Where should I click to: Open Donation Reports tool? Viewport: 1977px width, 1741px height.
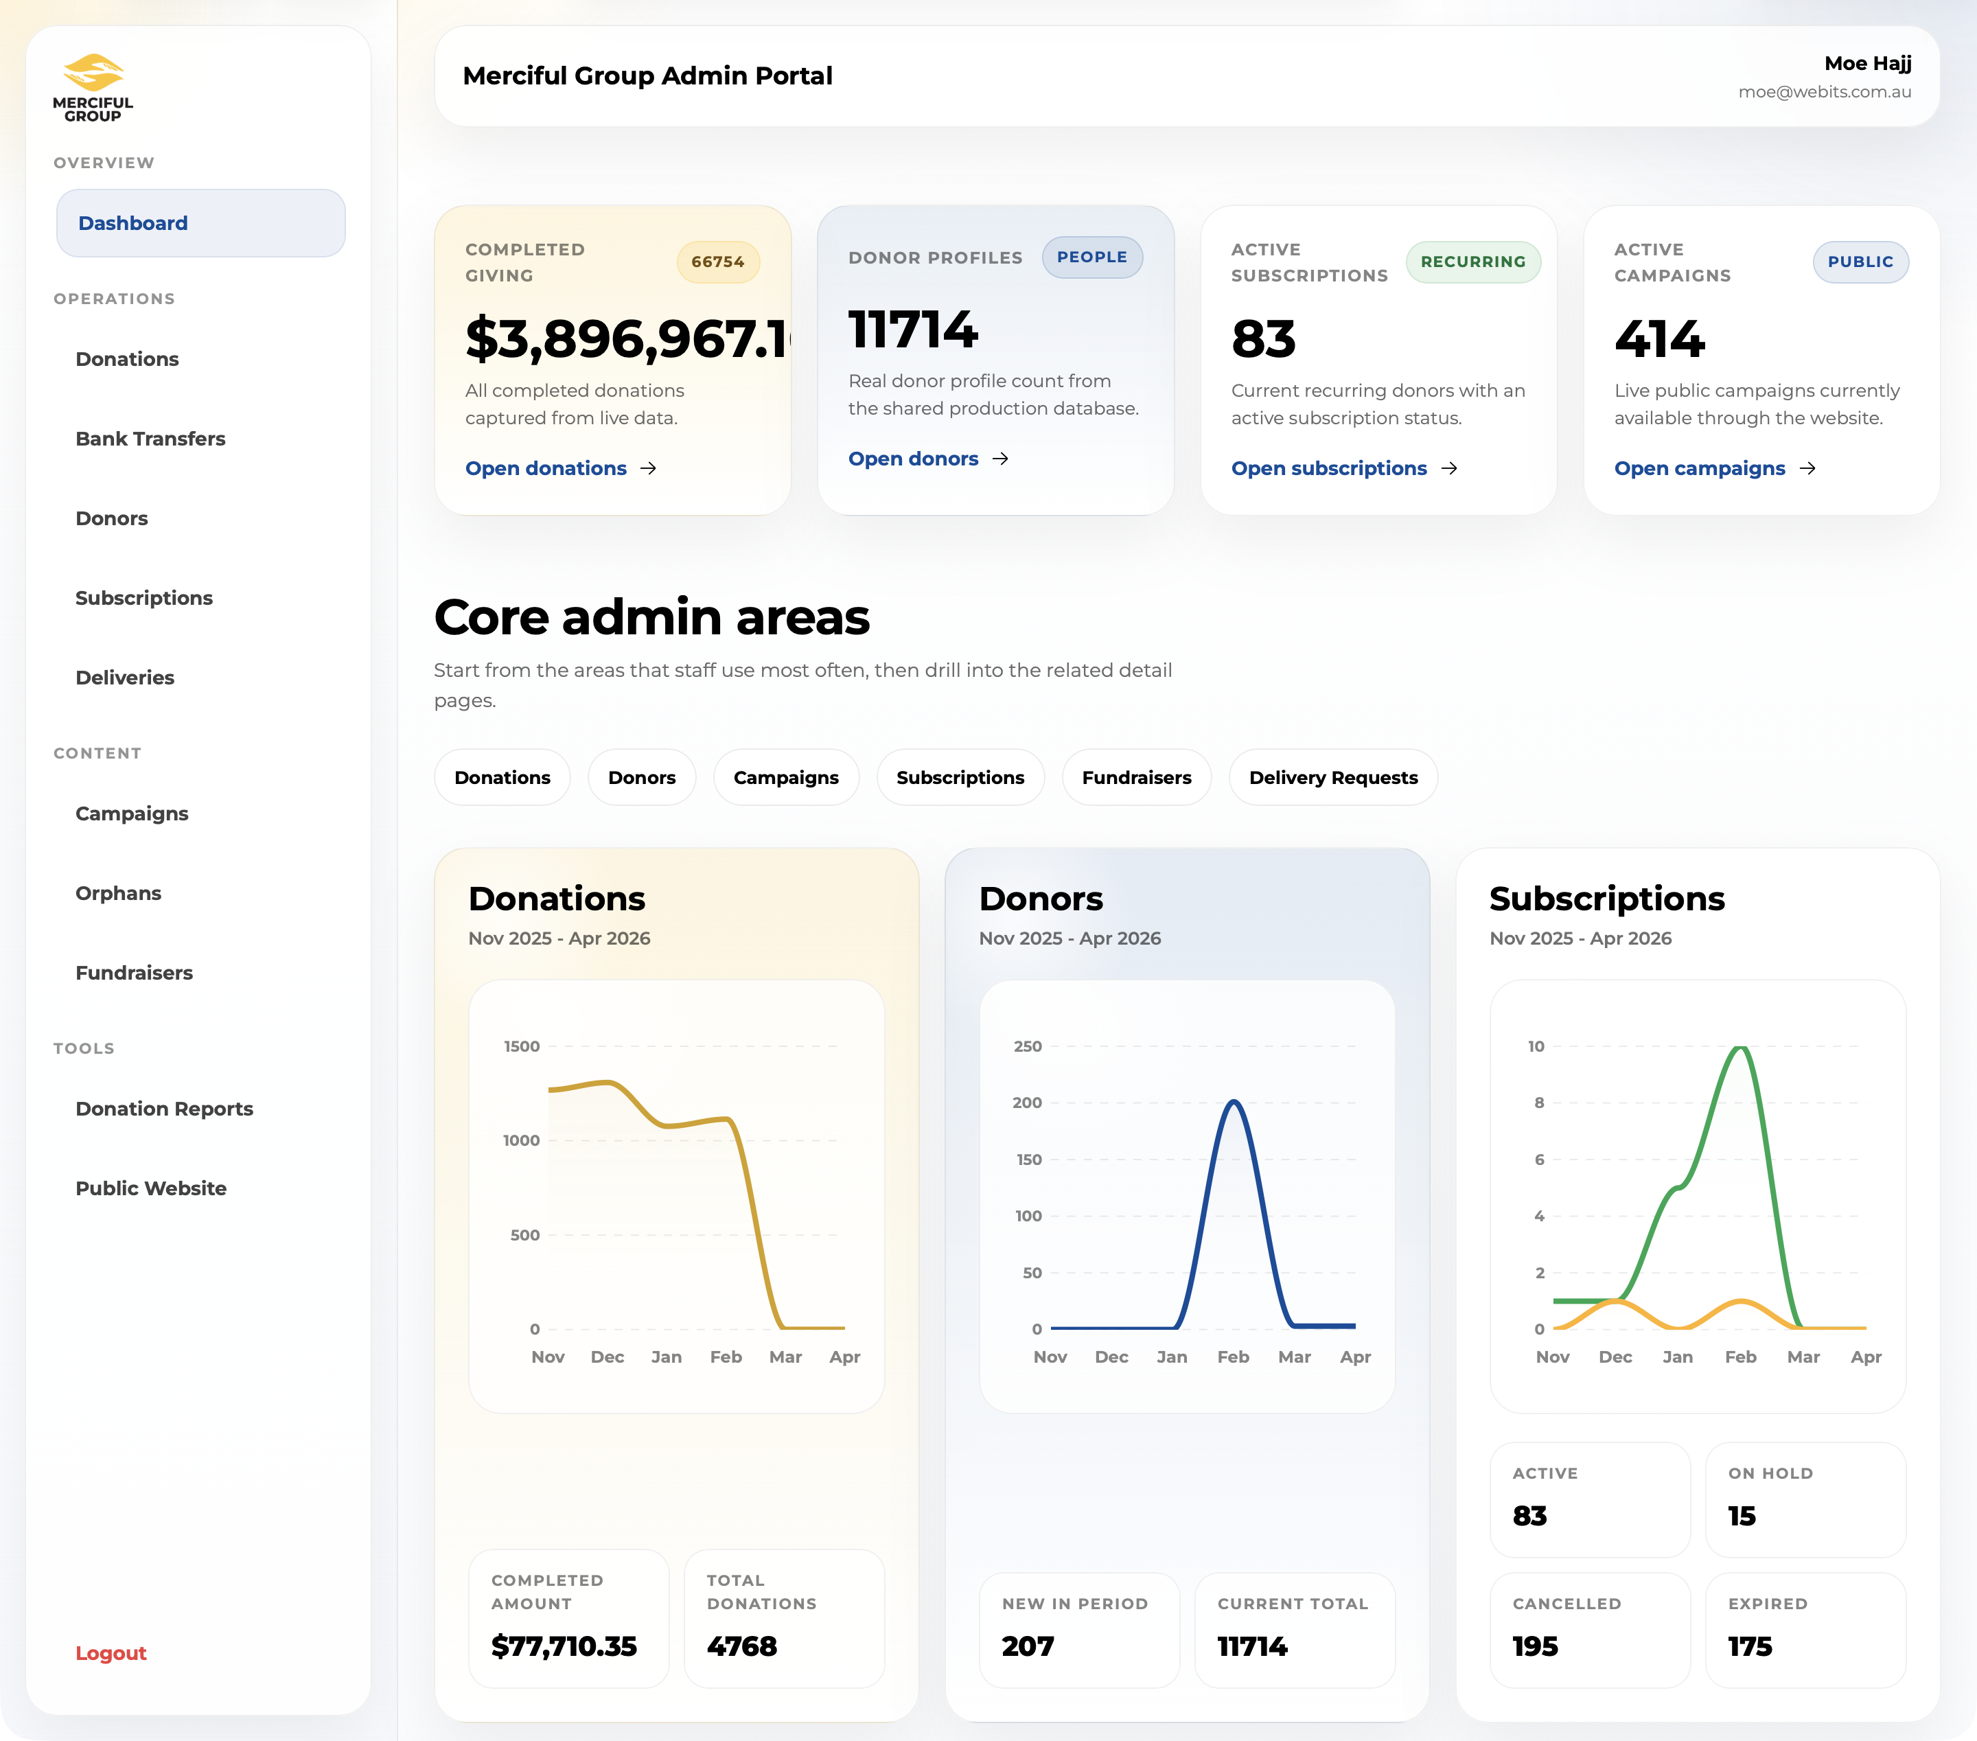pos(165,1109)
